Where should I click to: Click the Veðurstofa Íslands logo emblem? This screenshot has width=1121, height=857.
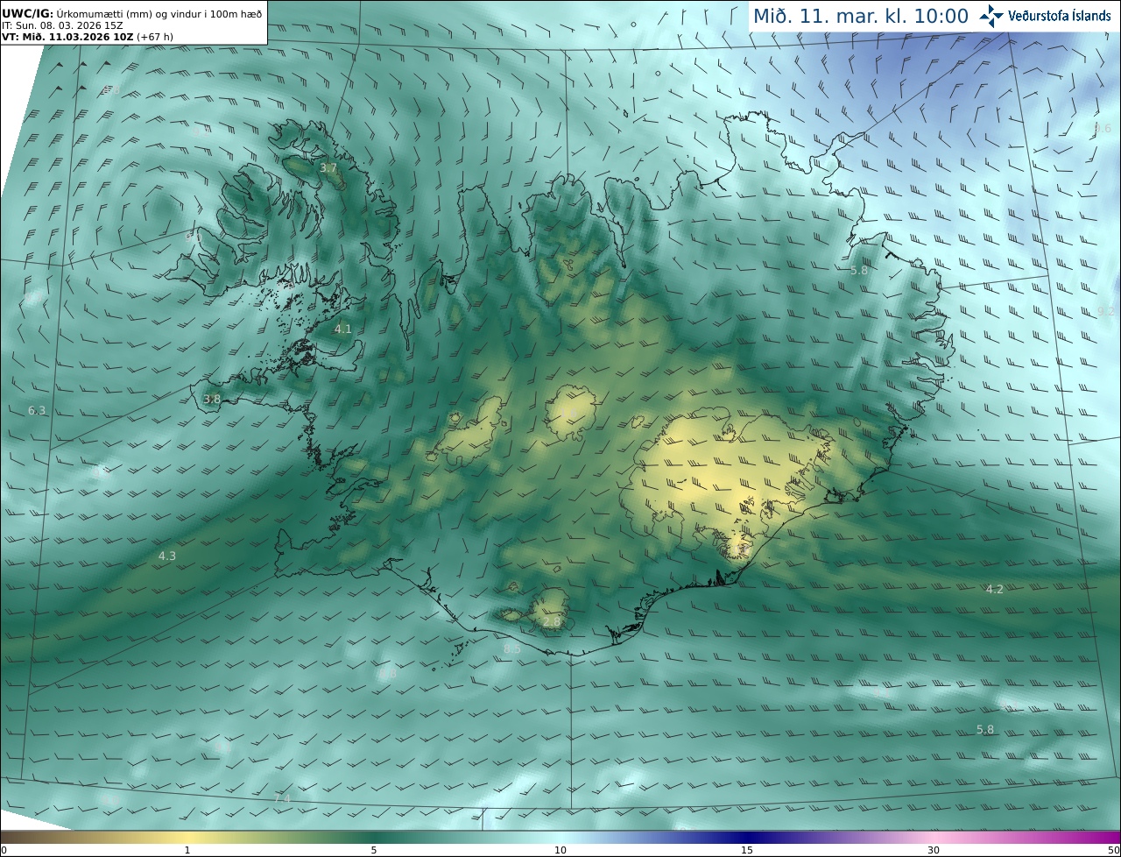coord(991,16)
